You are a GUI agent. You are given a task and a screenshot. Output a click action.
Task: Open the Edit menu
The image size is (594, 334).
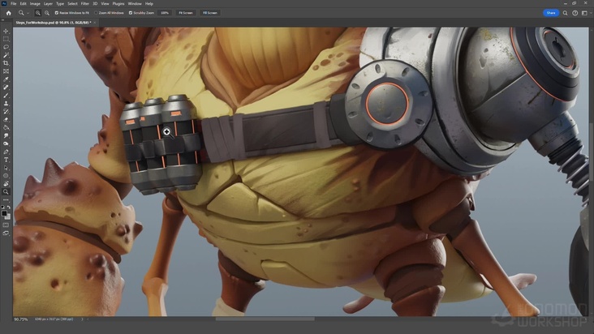[23, 3]
